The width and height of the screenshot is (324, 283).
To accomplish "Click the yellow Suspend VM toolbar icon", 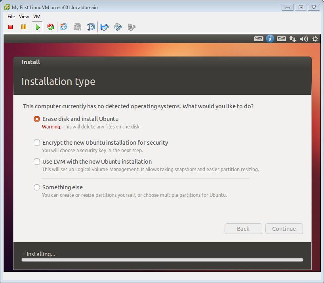I will pyautogui.click(x=24, y=27).
